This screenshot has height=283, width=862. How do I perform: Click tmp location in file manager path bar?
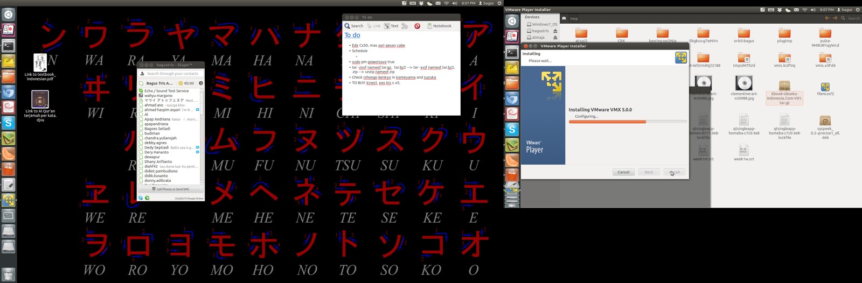click(x=574, y=18)
